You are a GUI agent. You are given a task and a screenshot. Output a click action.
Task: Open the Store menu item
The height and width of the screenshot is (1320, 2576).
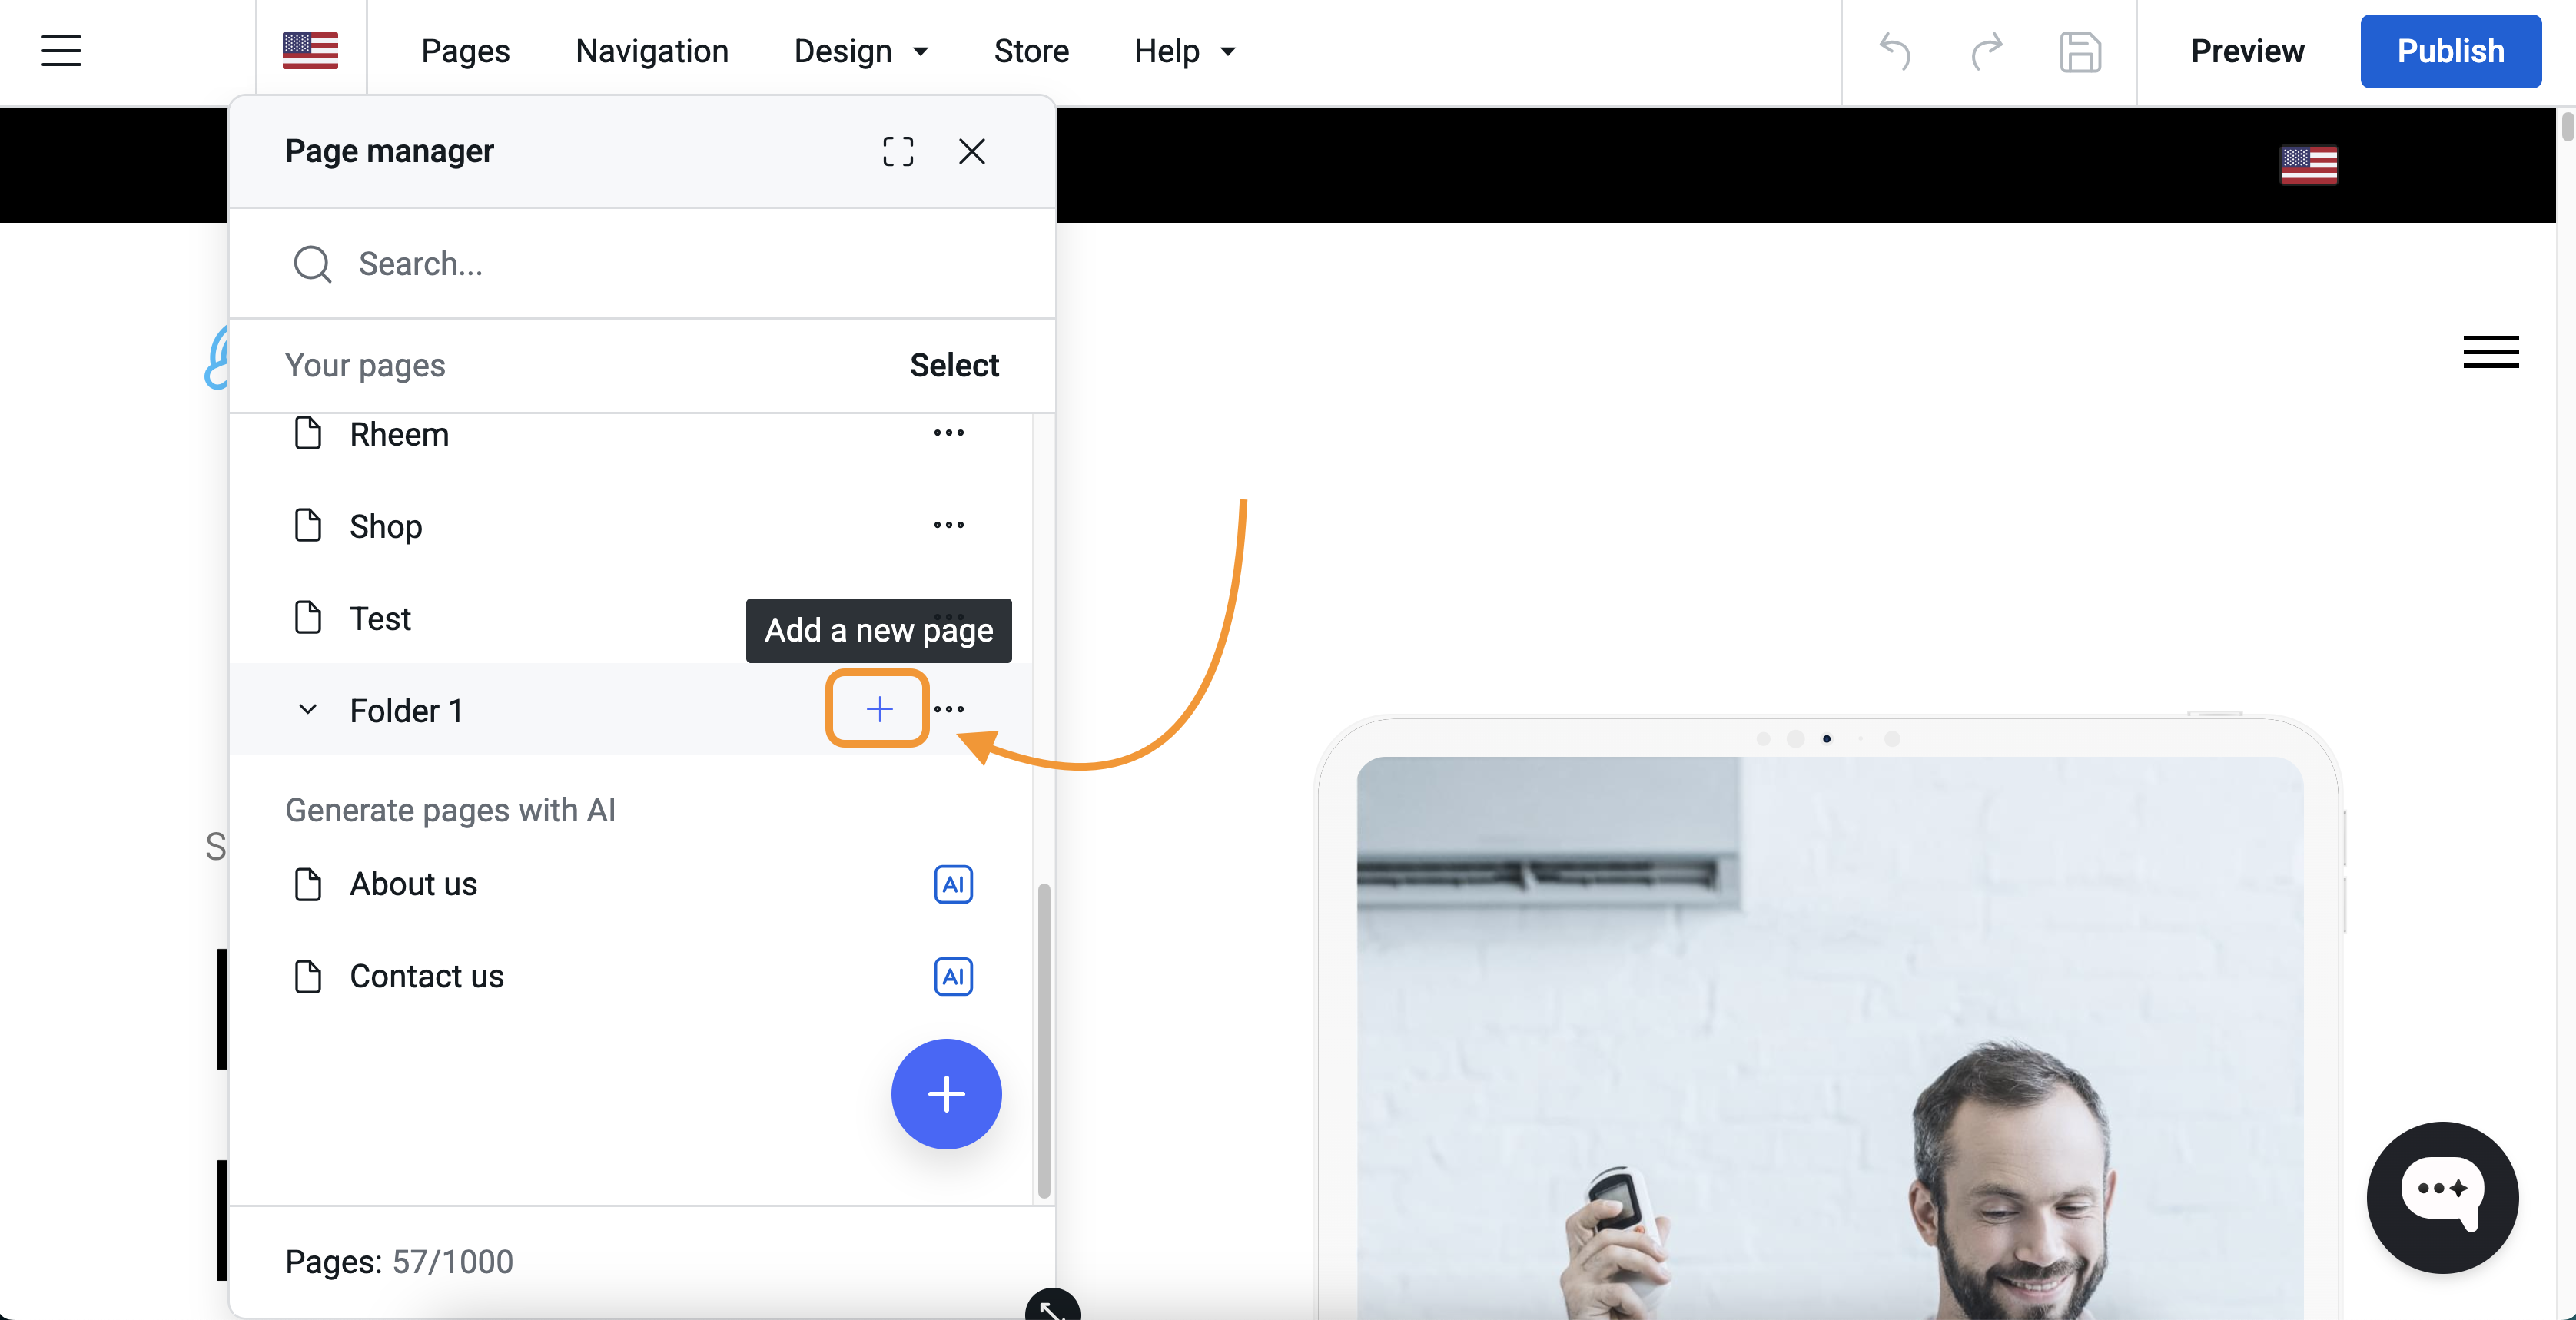tap(1031, 51)
